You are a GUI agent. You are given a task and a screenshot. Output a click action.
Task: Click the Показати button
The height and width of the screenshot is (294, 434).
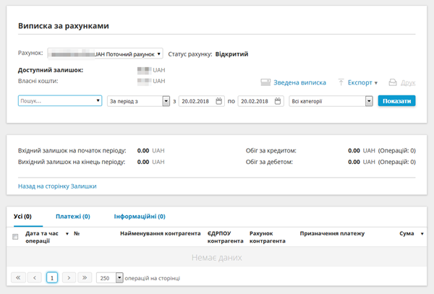coord(396,101)
